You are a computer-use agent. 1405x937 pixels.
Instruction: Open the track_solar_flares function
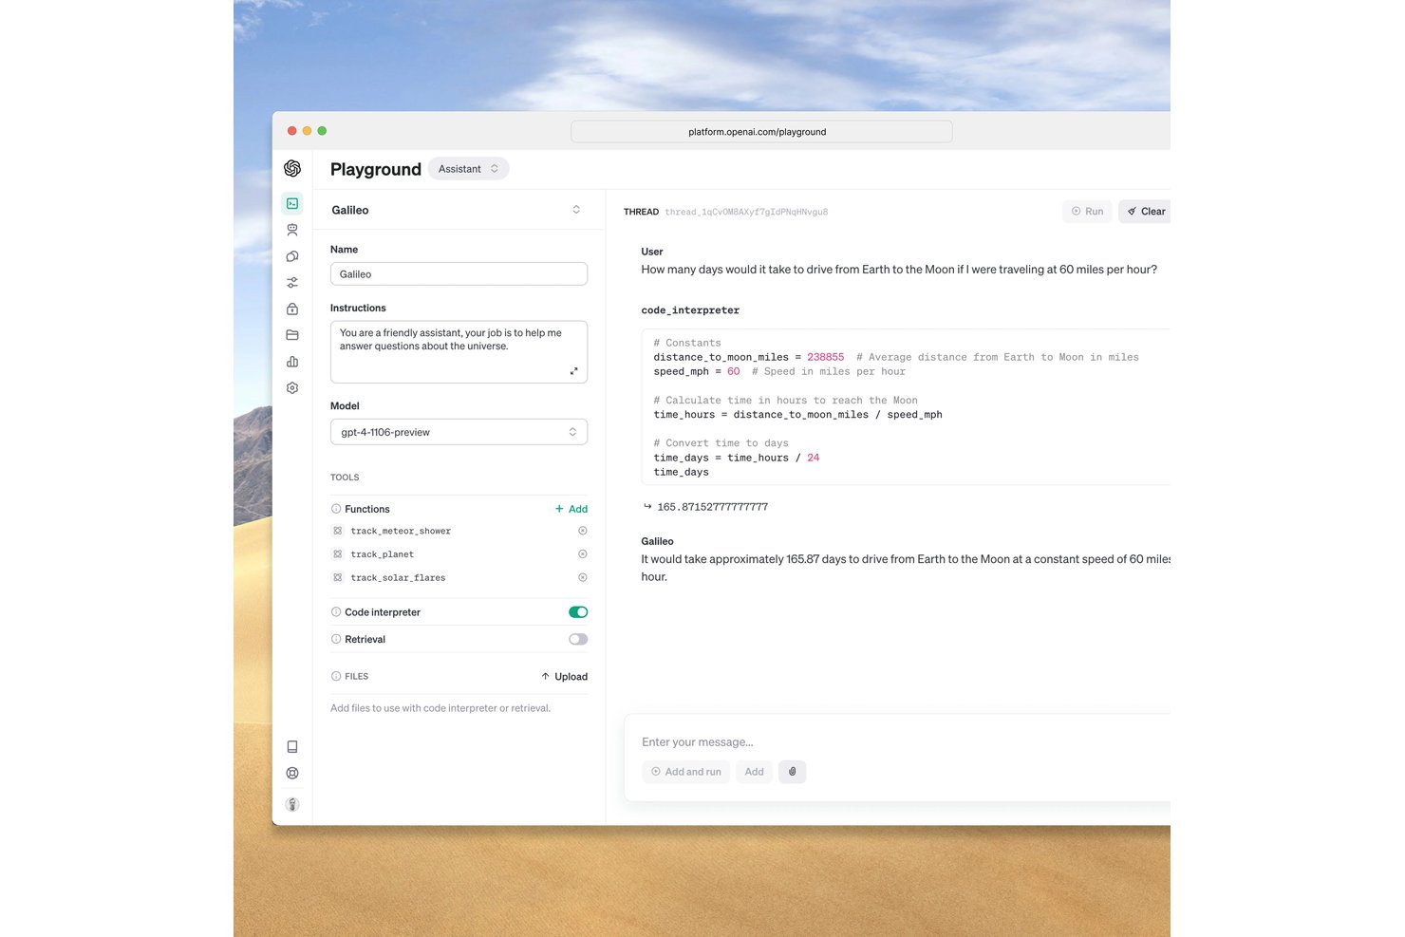[x=398, y=577]
